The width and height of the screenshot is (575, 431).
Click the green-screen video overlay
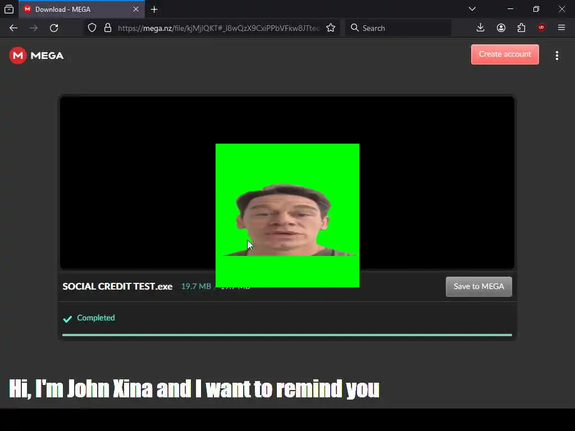[287, 215]
